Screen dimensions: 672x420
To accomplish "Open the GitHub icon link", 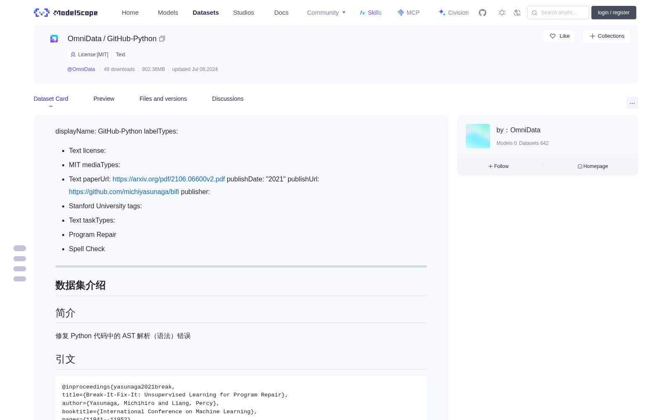I will point(483,13).
